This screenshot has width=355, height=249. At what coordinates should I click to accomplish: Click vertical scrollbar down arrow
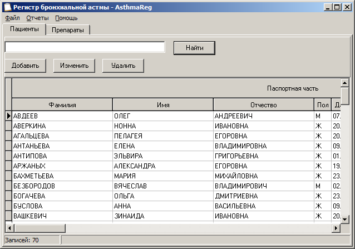click(x=345, y=219)
